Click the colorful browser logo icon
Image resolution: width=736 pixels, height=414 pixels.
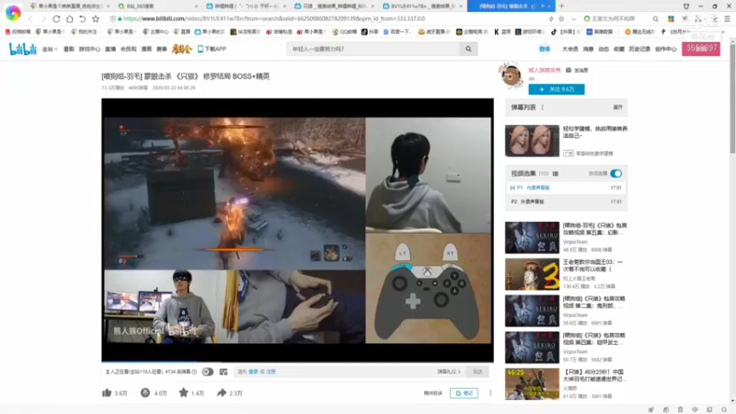(x=13, y=13)
